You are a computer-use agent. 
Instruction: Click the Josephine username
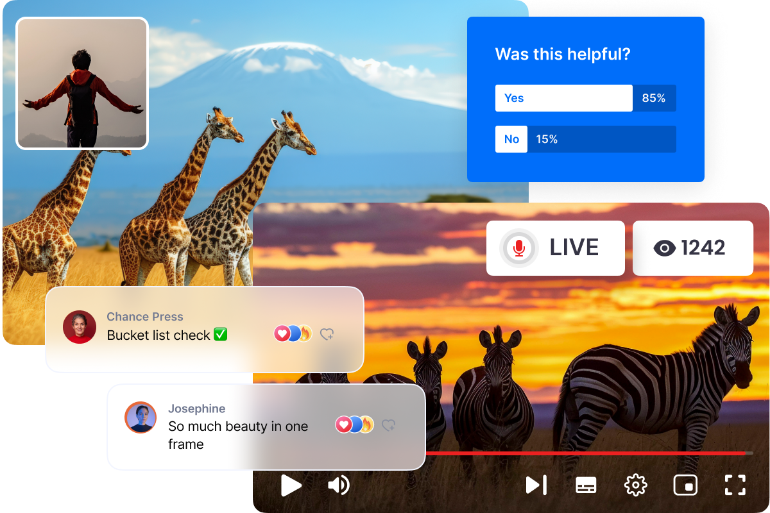[197, 408]
